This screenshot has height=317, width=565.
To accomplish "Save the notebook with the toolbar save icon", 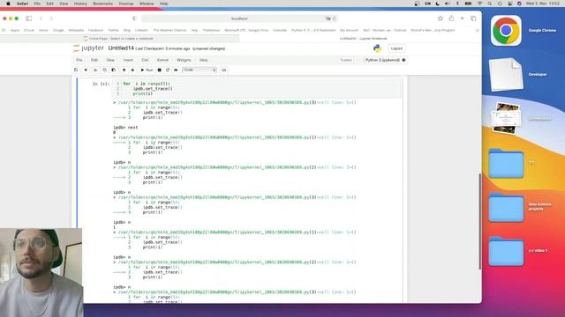I will (x=76, y=70).
